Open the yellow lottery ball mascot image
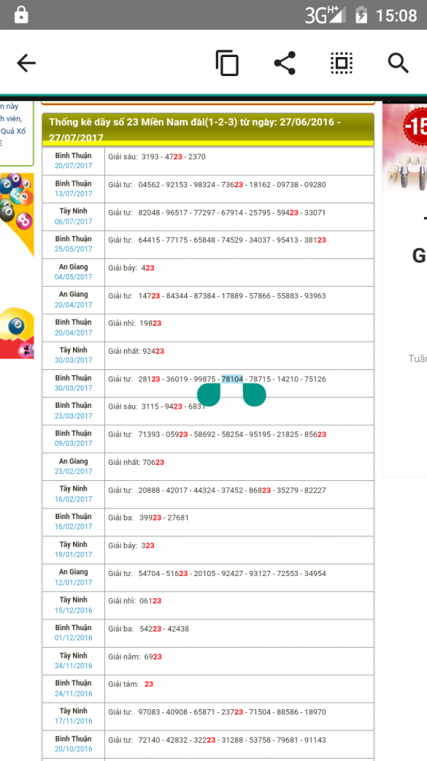This screenshot has height=761, width=427. (x=17, y=333)
